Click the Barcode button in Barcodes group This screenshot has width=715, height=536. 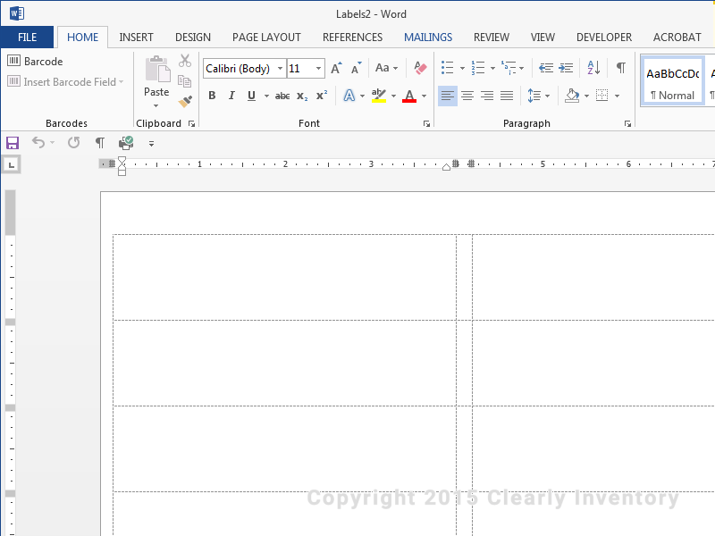(35, 61)
